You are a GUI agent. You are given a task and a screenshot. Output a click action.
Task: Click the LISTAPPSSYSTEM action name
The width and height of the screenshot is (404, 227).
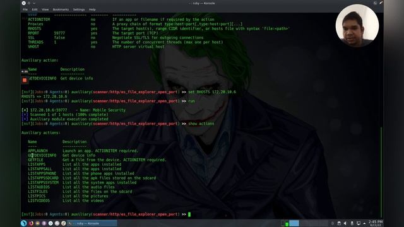[x=43, y=182]
